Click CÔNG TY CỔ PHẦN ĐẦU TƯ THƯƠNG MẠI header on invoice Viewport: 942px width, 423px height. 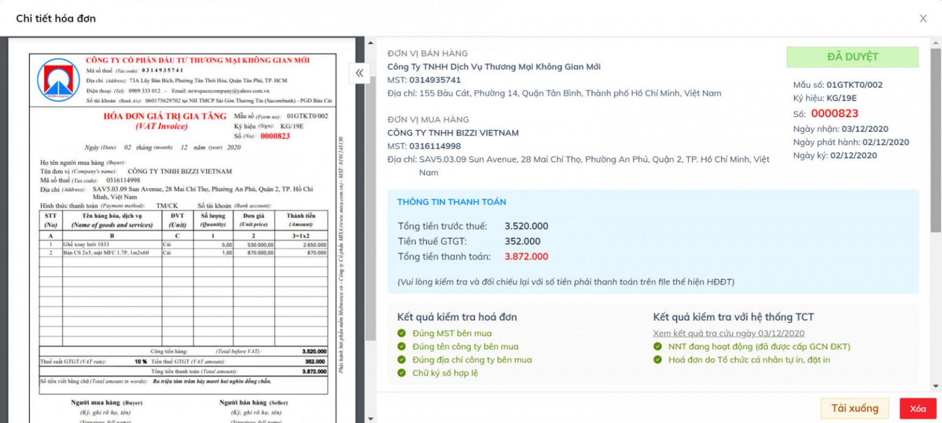197,60
